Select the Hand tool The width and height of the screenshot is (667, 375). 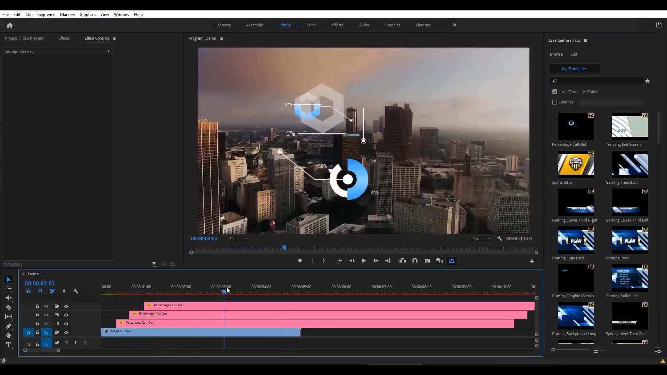tap(9, 335)
